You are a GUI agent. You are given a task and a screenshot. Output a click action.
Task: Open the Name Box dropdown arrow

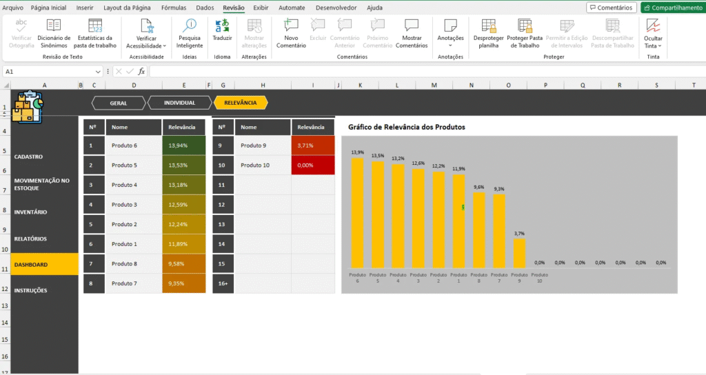coord(99,71)
